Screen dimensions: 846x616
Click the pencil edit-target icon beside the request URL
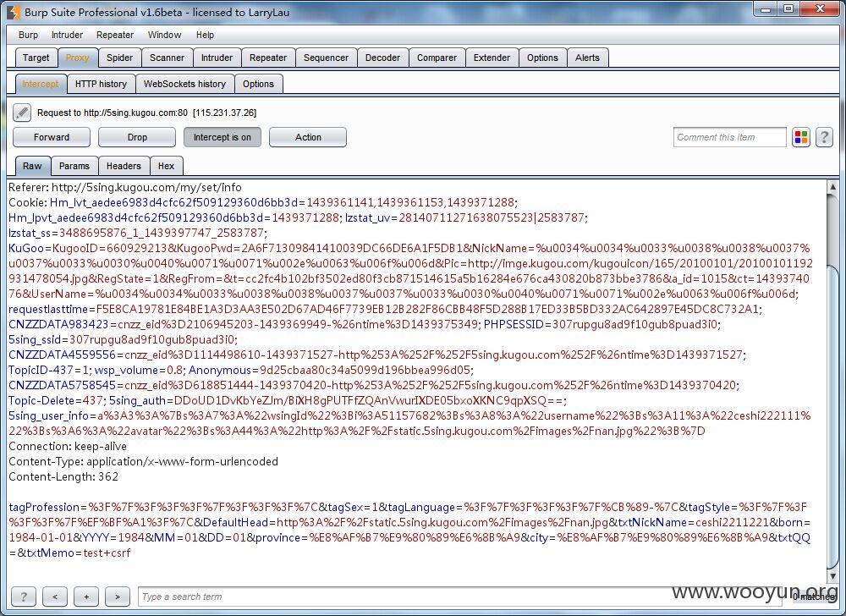[x=22, y=113]
